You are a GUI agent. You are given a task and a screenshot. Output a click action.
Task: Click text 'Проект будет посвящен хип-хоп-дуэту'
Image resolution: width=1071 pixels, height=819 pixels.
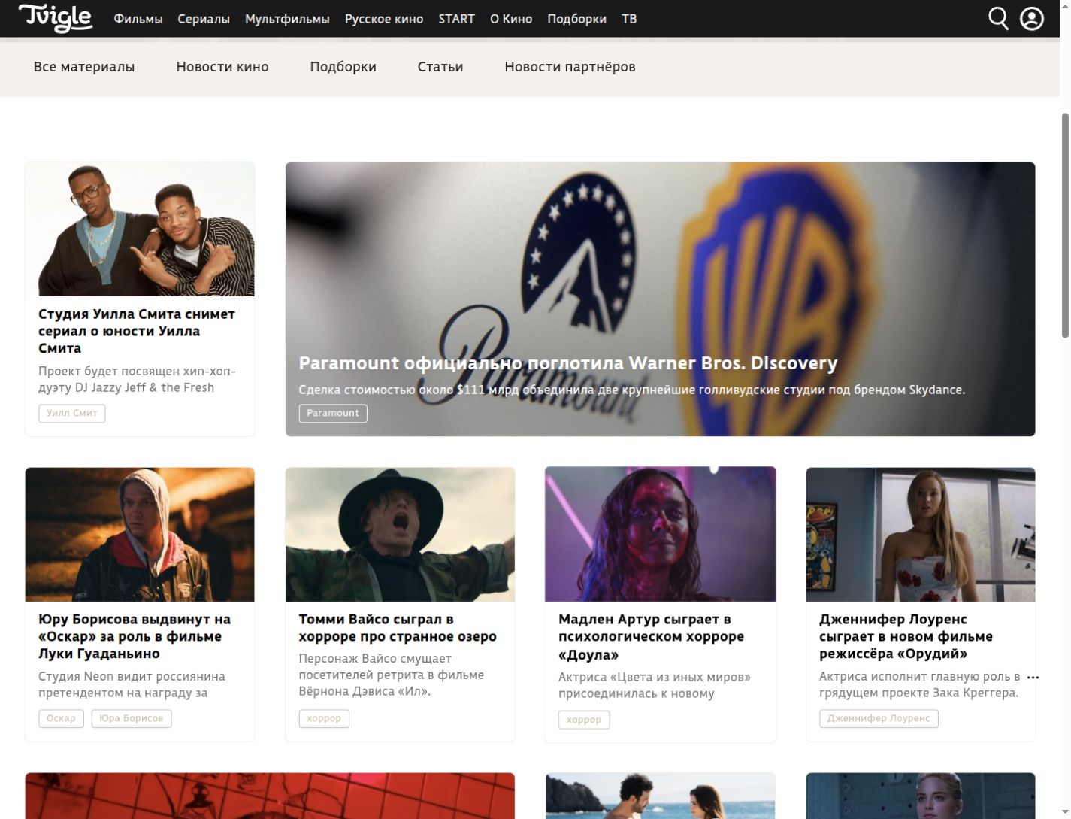coord(137,379)
